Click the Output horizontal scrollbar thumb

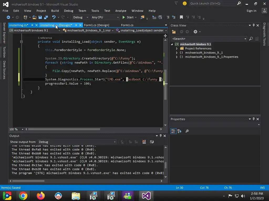(x=28, y=181)
